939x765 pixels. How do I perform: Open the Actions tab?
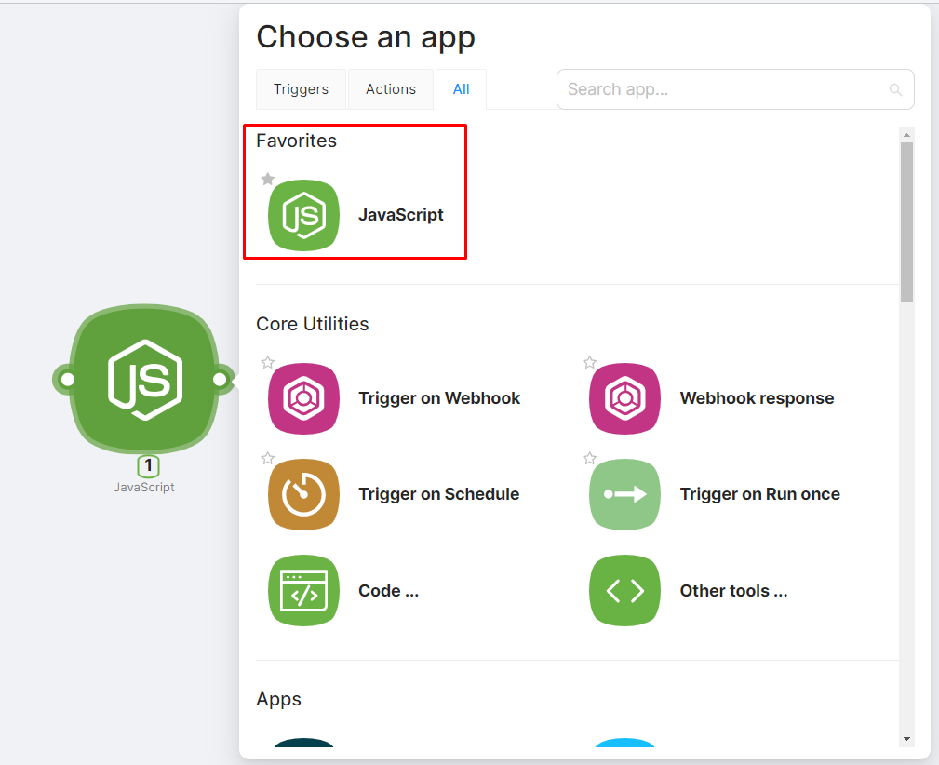click(x=391, y=89)
